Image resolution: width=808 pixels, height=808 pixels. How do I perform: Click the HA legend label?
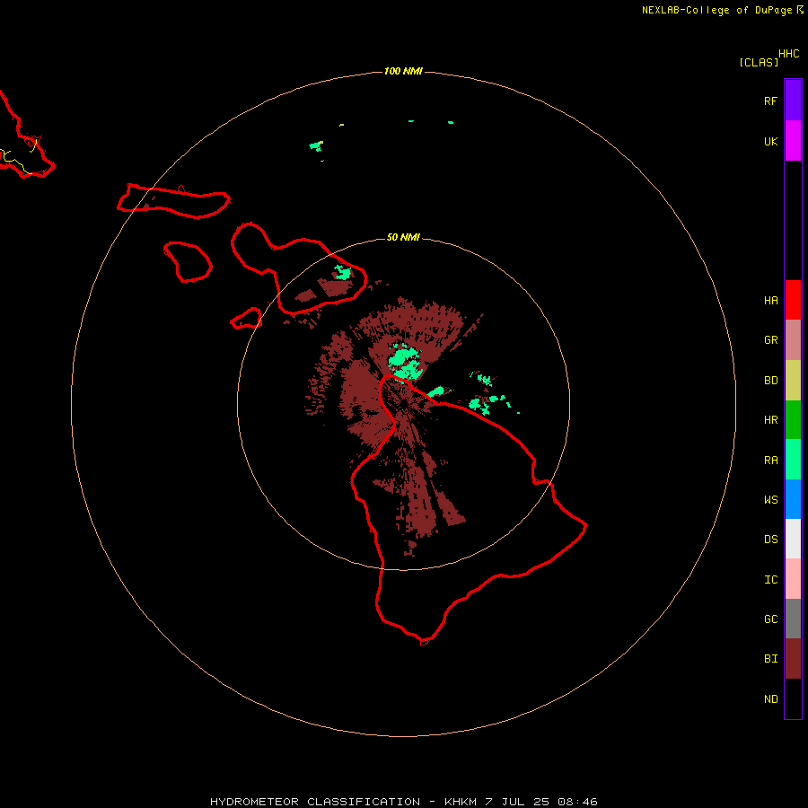point(770,301)
